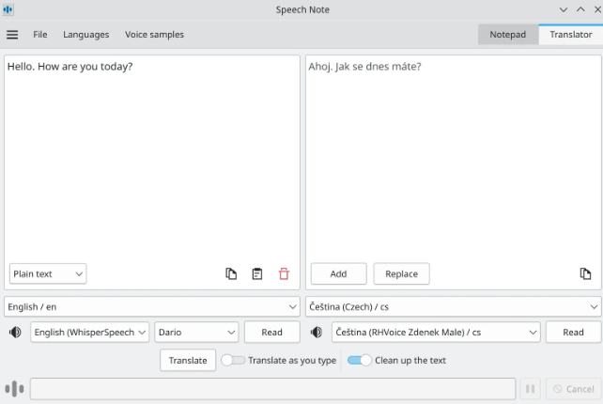The width and height of the screenshot is (603, 404).
Task: Switch to the Notepad tab
Action: tap(507, 35)
